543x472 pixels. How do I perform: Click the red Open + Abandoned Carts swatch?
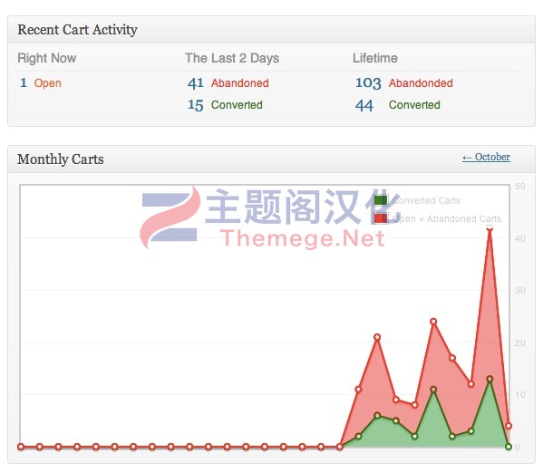tap(381, 218)
